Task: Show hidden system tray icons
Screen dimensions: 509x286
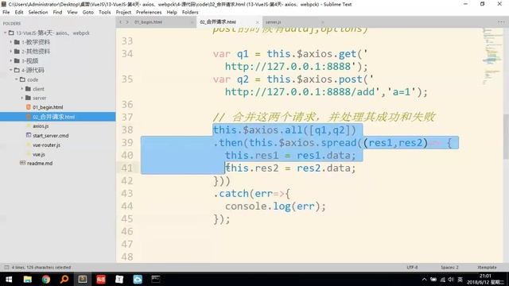Action: (424, 280)
